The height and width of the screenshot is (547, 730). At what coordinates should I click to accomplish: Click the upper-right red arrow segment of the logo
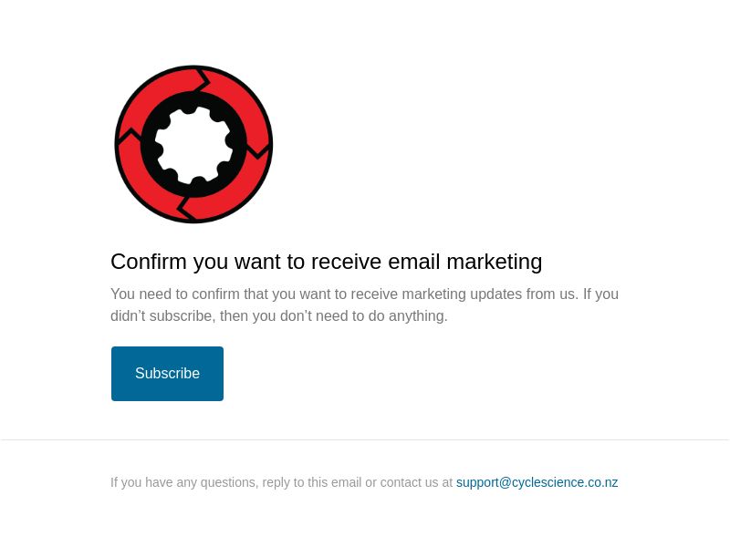[240, 102]
